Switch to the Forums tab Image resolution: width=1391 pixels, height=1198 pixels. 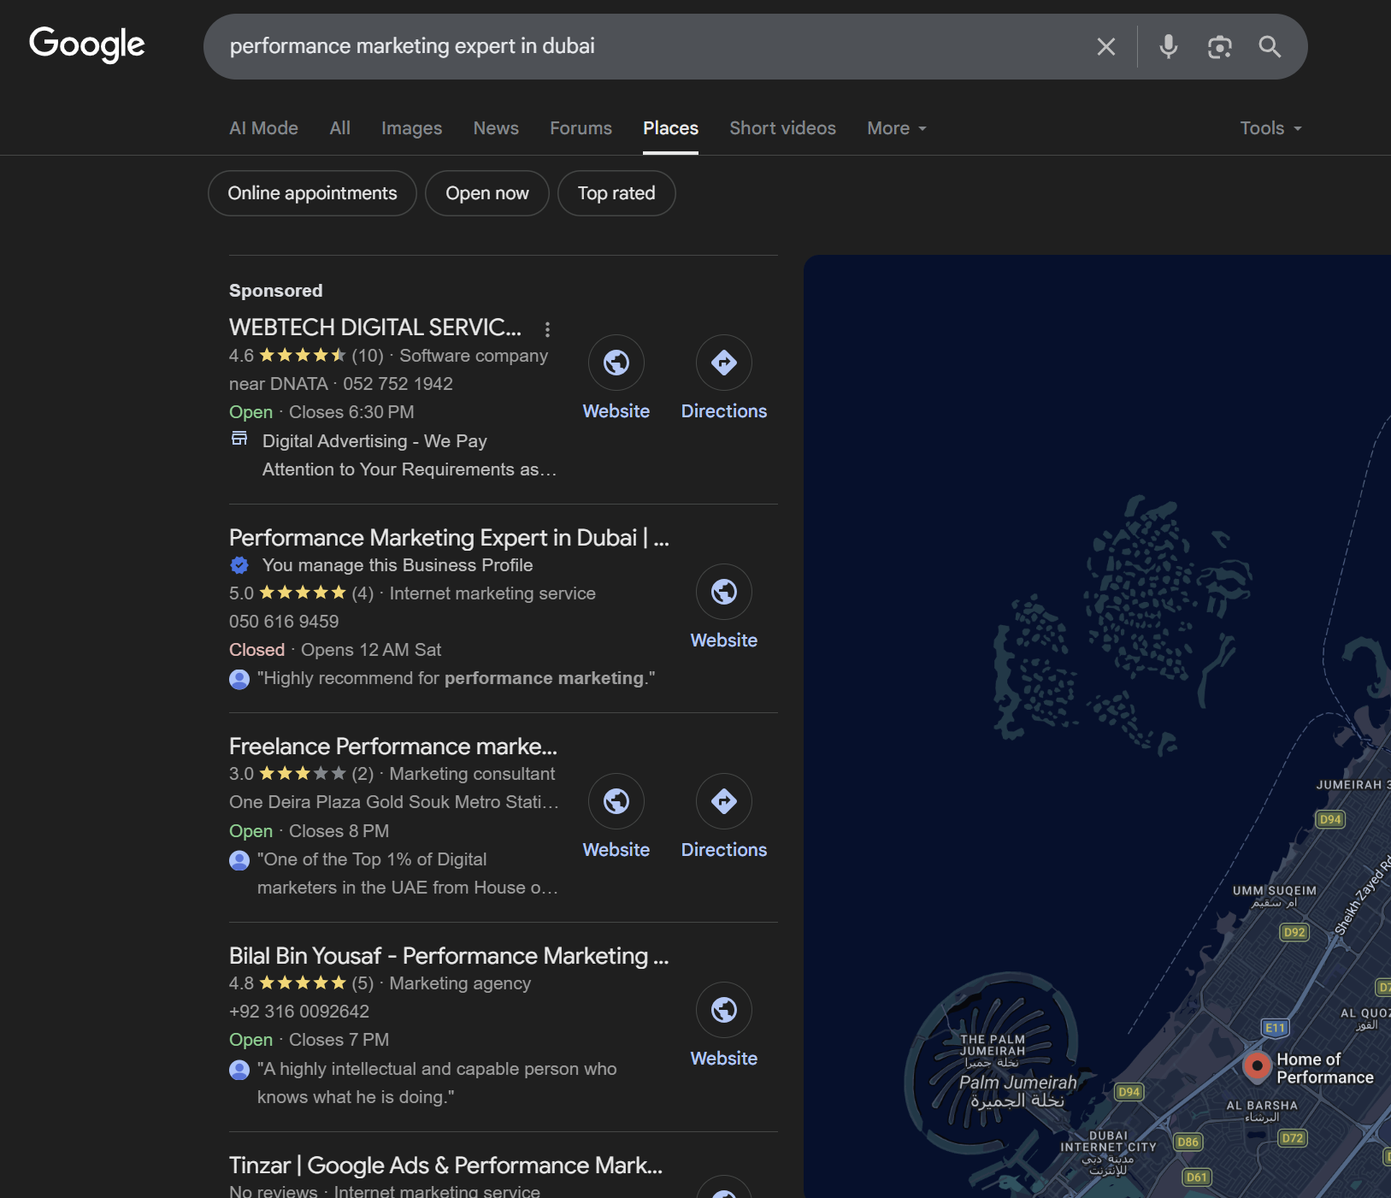(581, 128)
